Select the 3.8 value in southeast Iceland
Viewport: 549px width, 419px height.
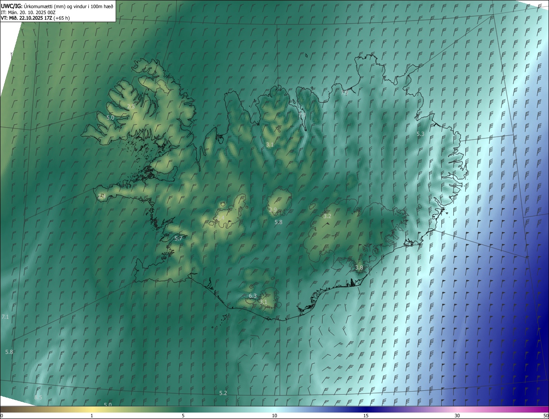point(359,268)
